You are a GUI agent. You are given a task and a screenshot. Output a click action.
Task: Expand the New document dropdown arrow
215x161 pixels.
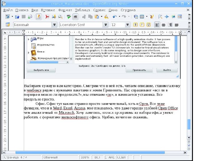coord(12,17)
